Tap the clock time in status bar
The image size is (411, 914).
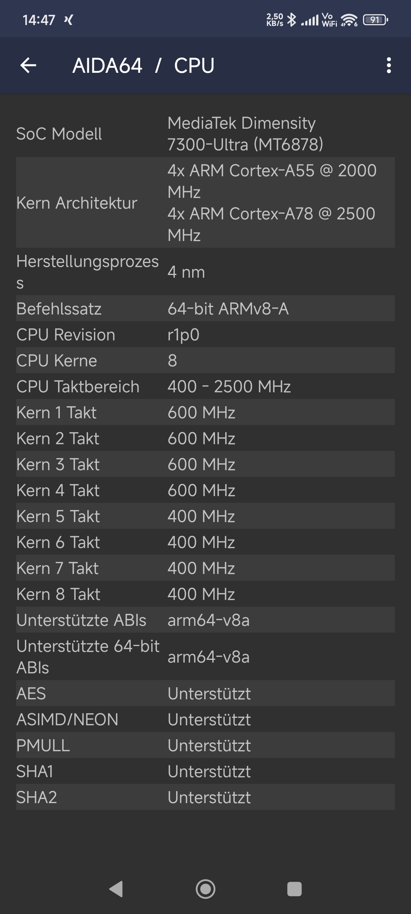click(39, 20)
